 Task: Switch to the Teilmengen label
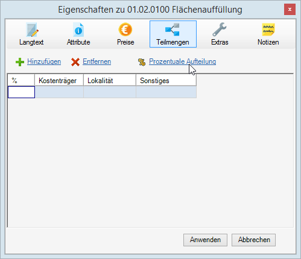(173, 42)
